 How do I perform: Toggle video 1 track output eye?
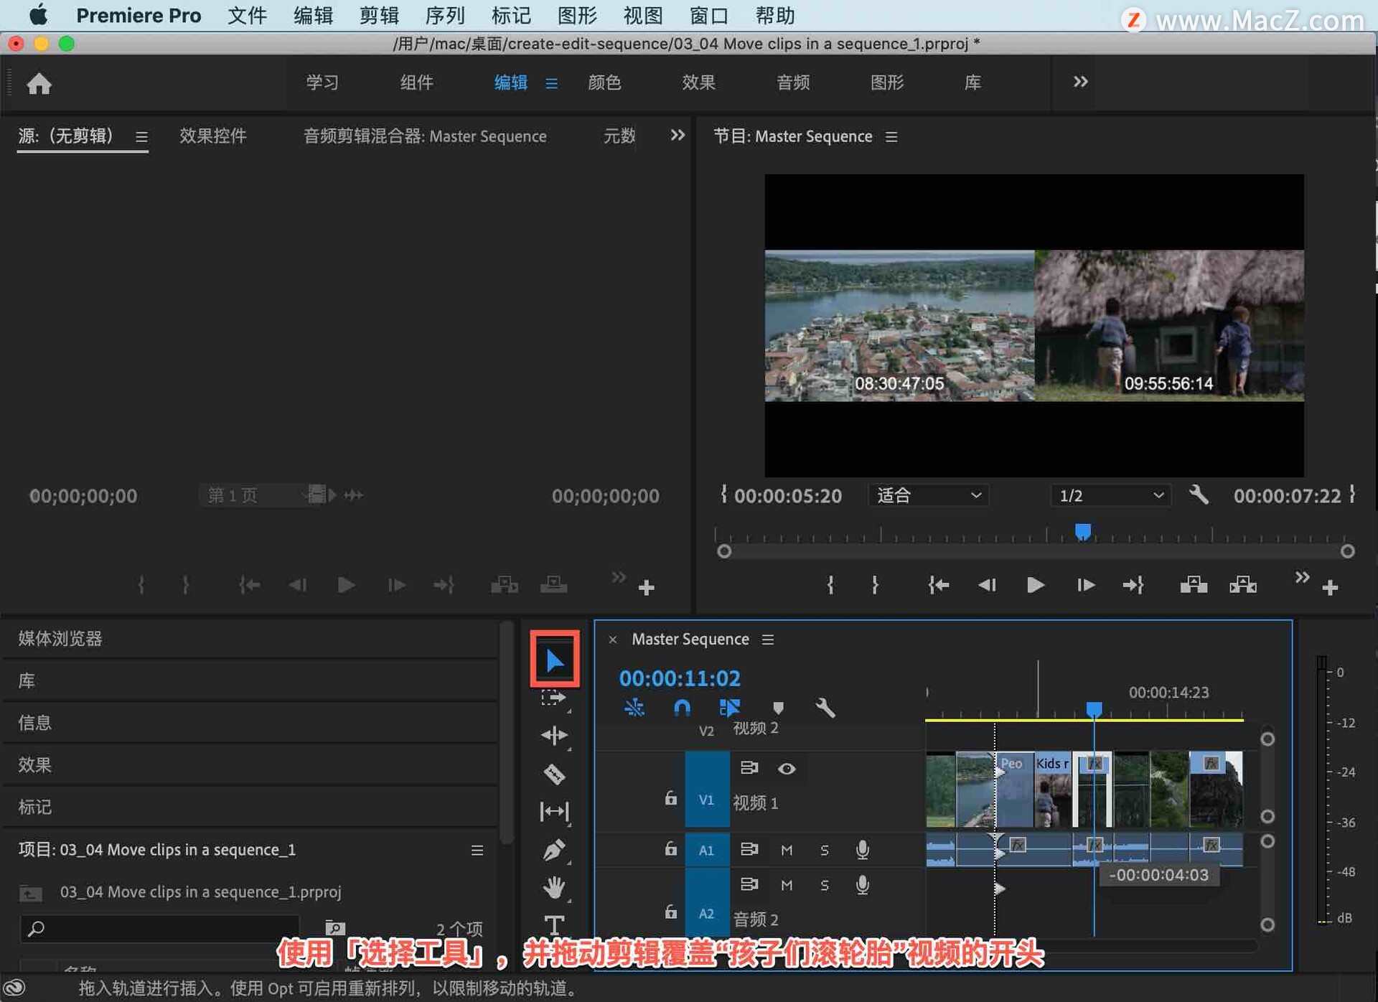787,769
